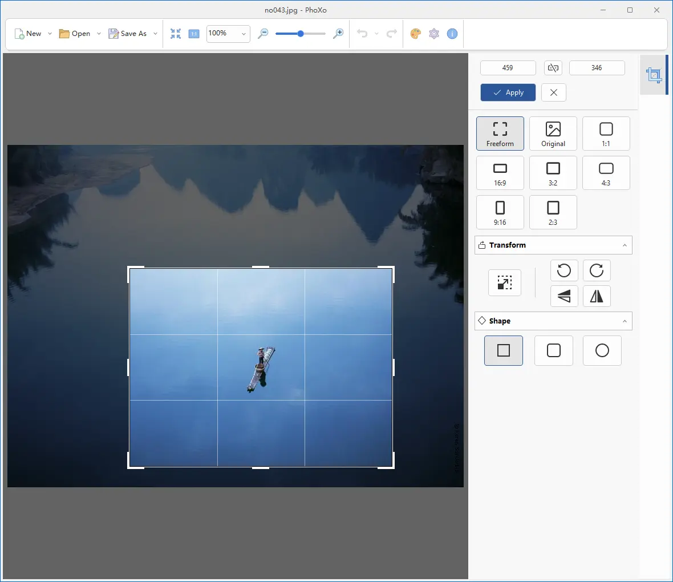The image size is (673, 582).
Task: Apply the current crop
Action: pyautogui.click(x=508, y=92)
